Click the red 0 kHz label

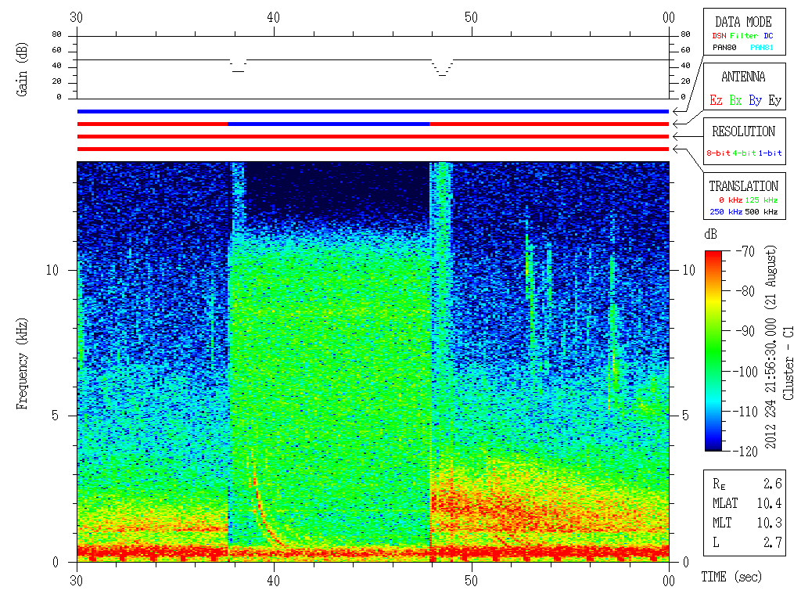[x=730, y=200]
